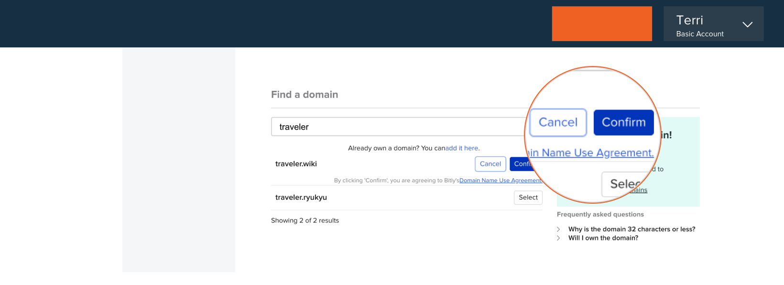Click the traveler.wiki domain name
This screenshot has width=784, height=285.
(296, 164)
